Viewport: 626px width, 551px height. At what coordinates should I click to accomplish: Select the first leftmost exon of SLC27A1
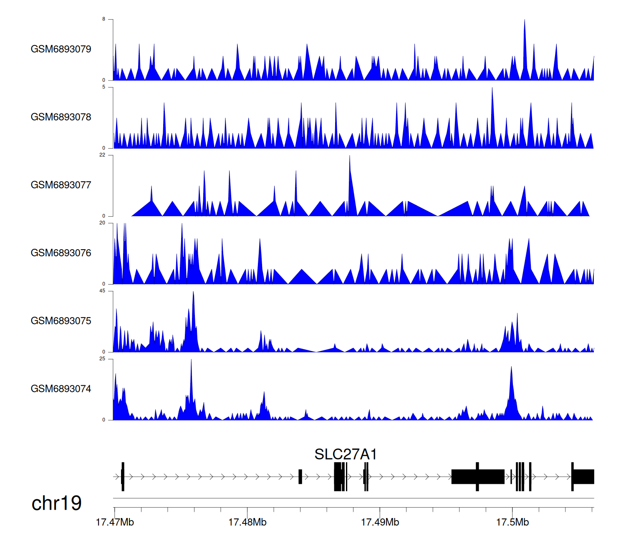(x=123, y=477)
